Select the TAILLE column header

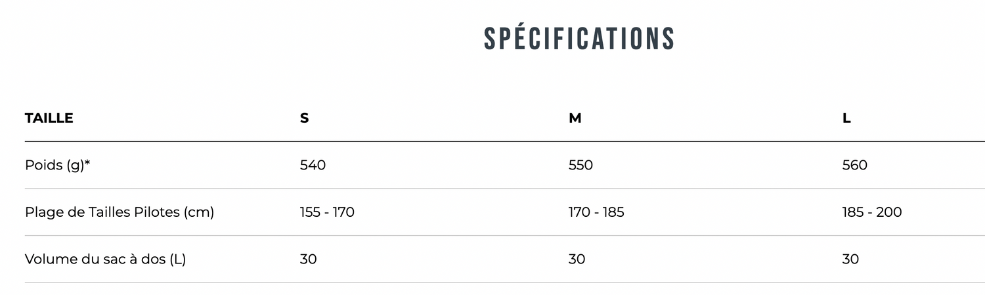coord(49,118)
